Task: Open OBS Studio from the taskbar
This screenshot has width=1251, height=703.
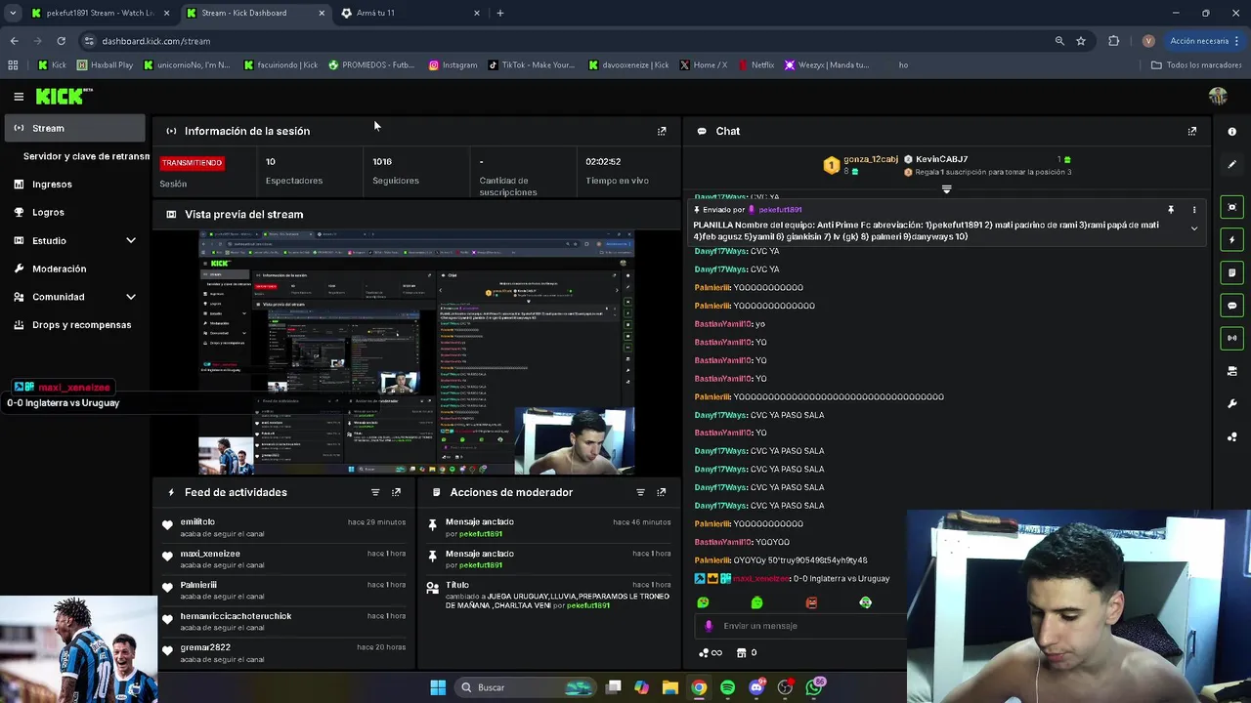Action: (785, 687)
